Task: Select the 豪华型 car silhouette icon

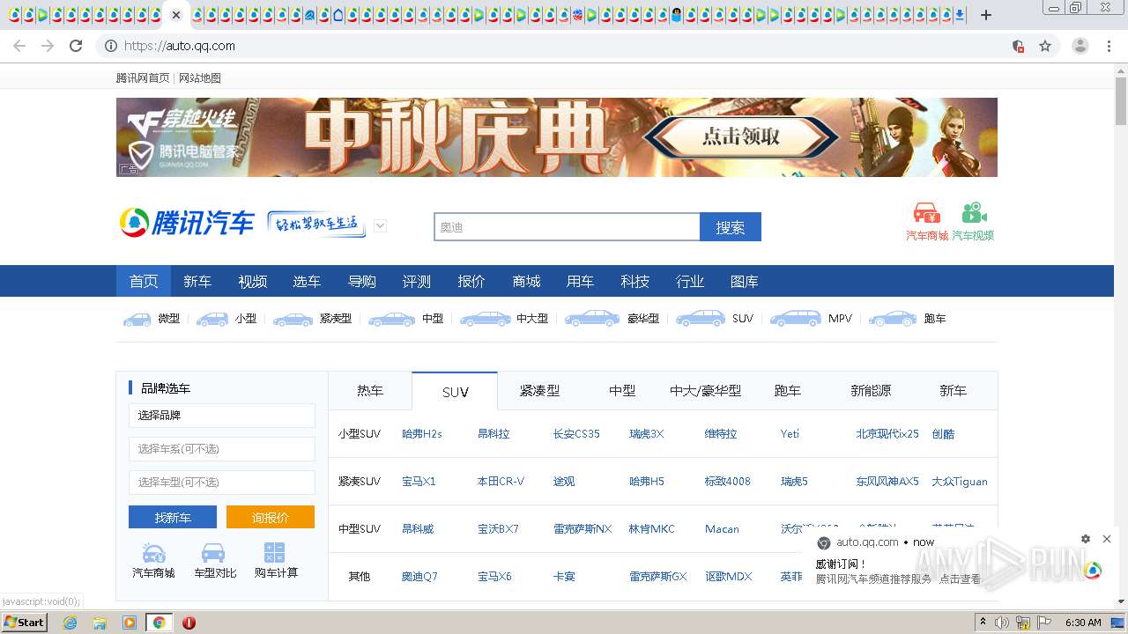Action: 592,319
